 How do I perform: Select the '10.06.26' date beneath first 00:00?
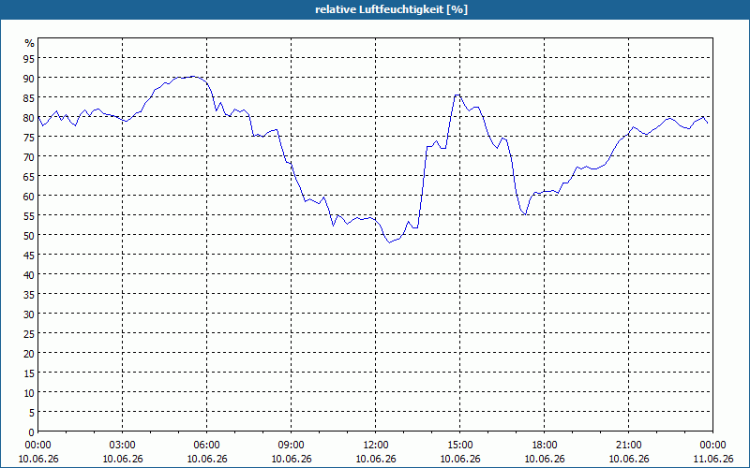tap(37, 459)
